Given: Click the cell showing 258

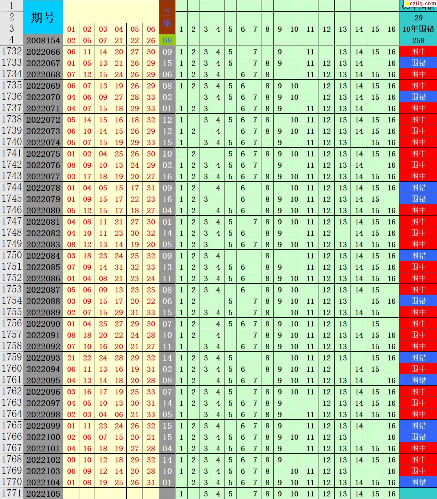Looking at the screenshot, I should 418,40.
